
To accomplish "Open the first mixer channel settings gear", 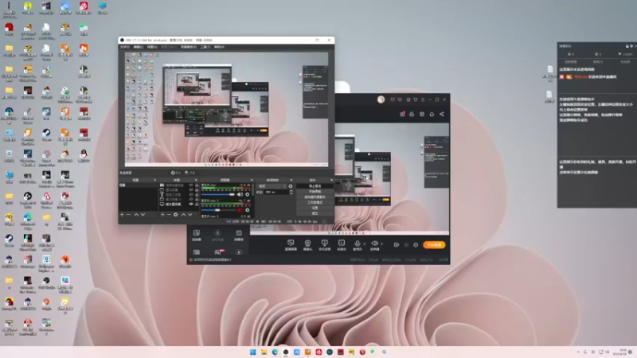I will pos(248,194).
